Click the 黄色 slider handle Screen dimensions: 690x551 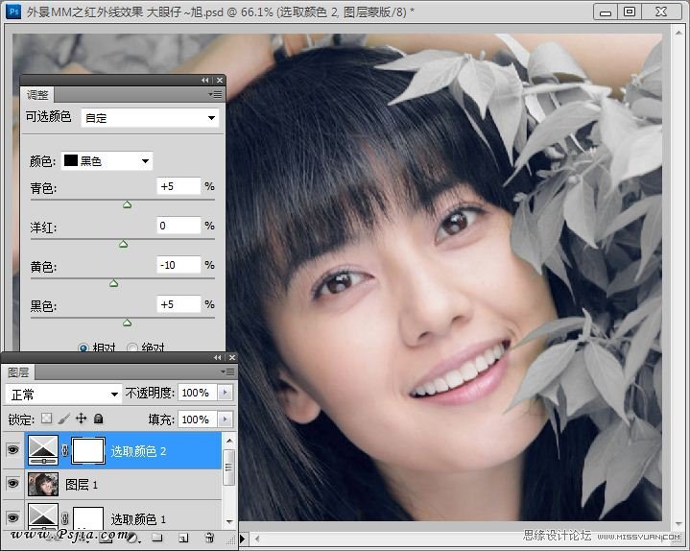(x=113, y=283)
